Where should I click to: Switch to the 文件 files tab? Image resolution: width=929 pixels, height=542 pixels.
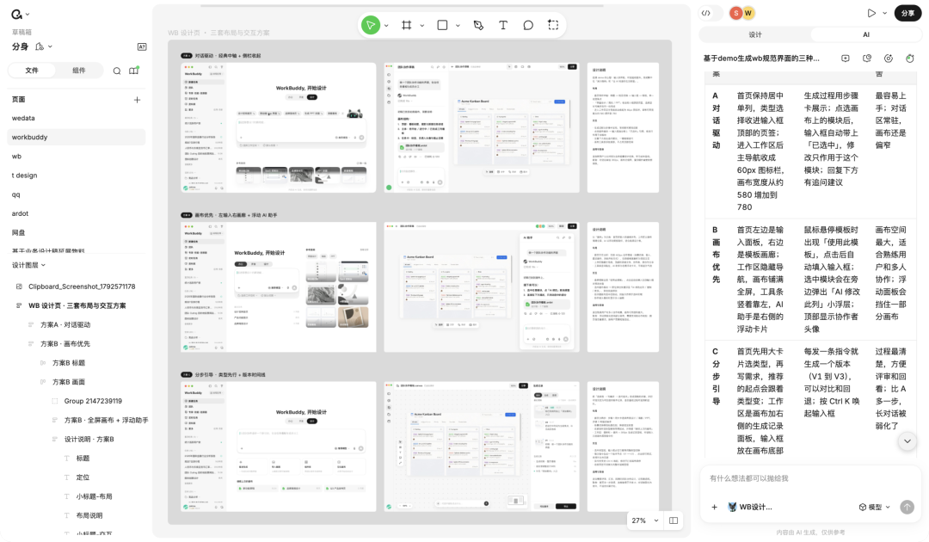point(32,71)
